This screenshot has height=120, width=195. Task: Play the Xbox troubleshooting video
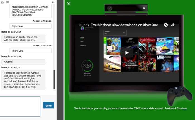click(x=127, y=53)
